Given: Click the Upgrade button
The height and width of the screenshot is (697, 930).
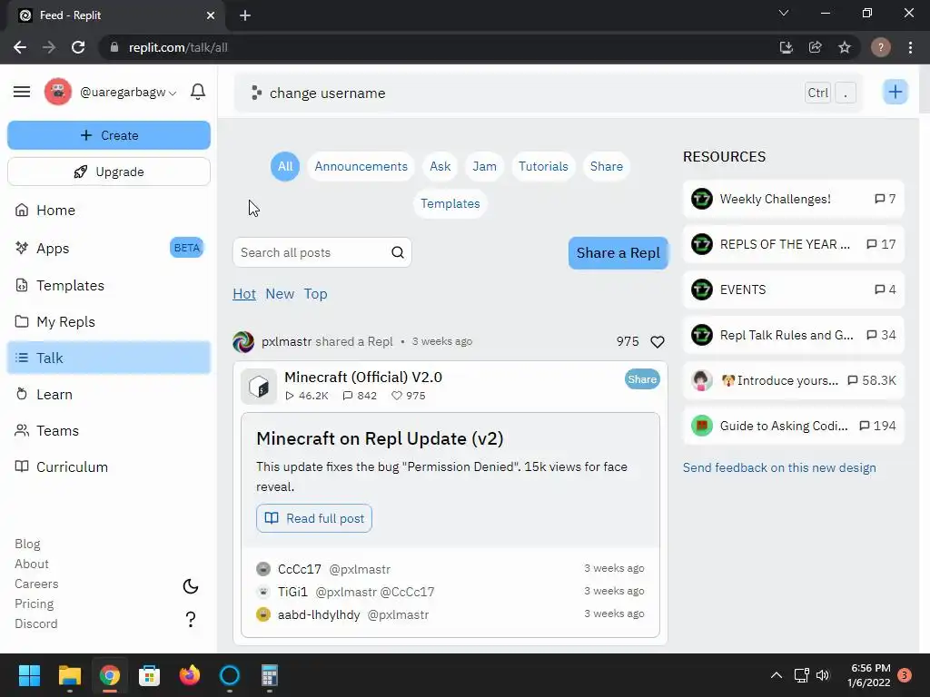Looking at the screenshot, I should coord(109,172).
